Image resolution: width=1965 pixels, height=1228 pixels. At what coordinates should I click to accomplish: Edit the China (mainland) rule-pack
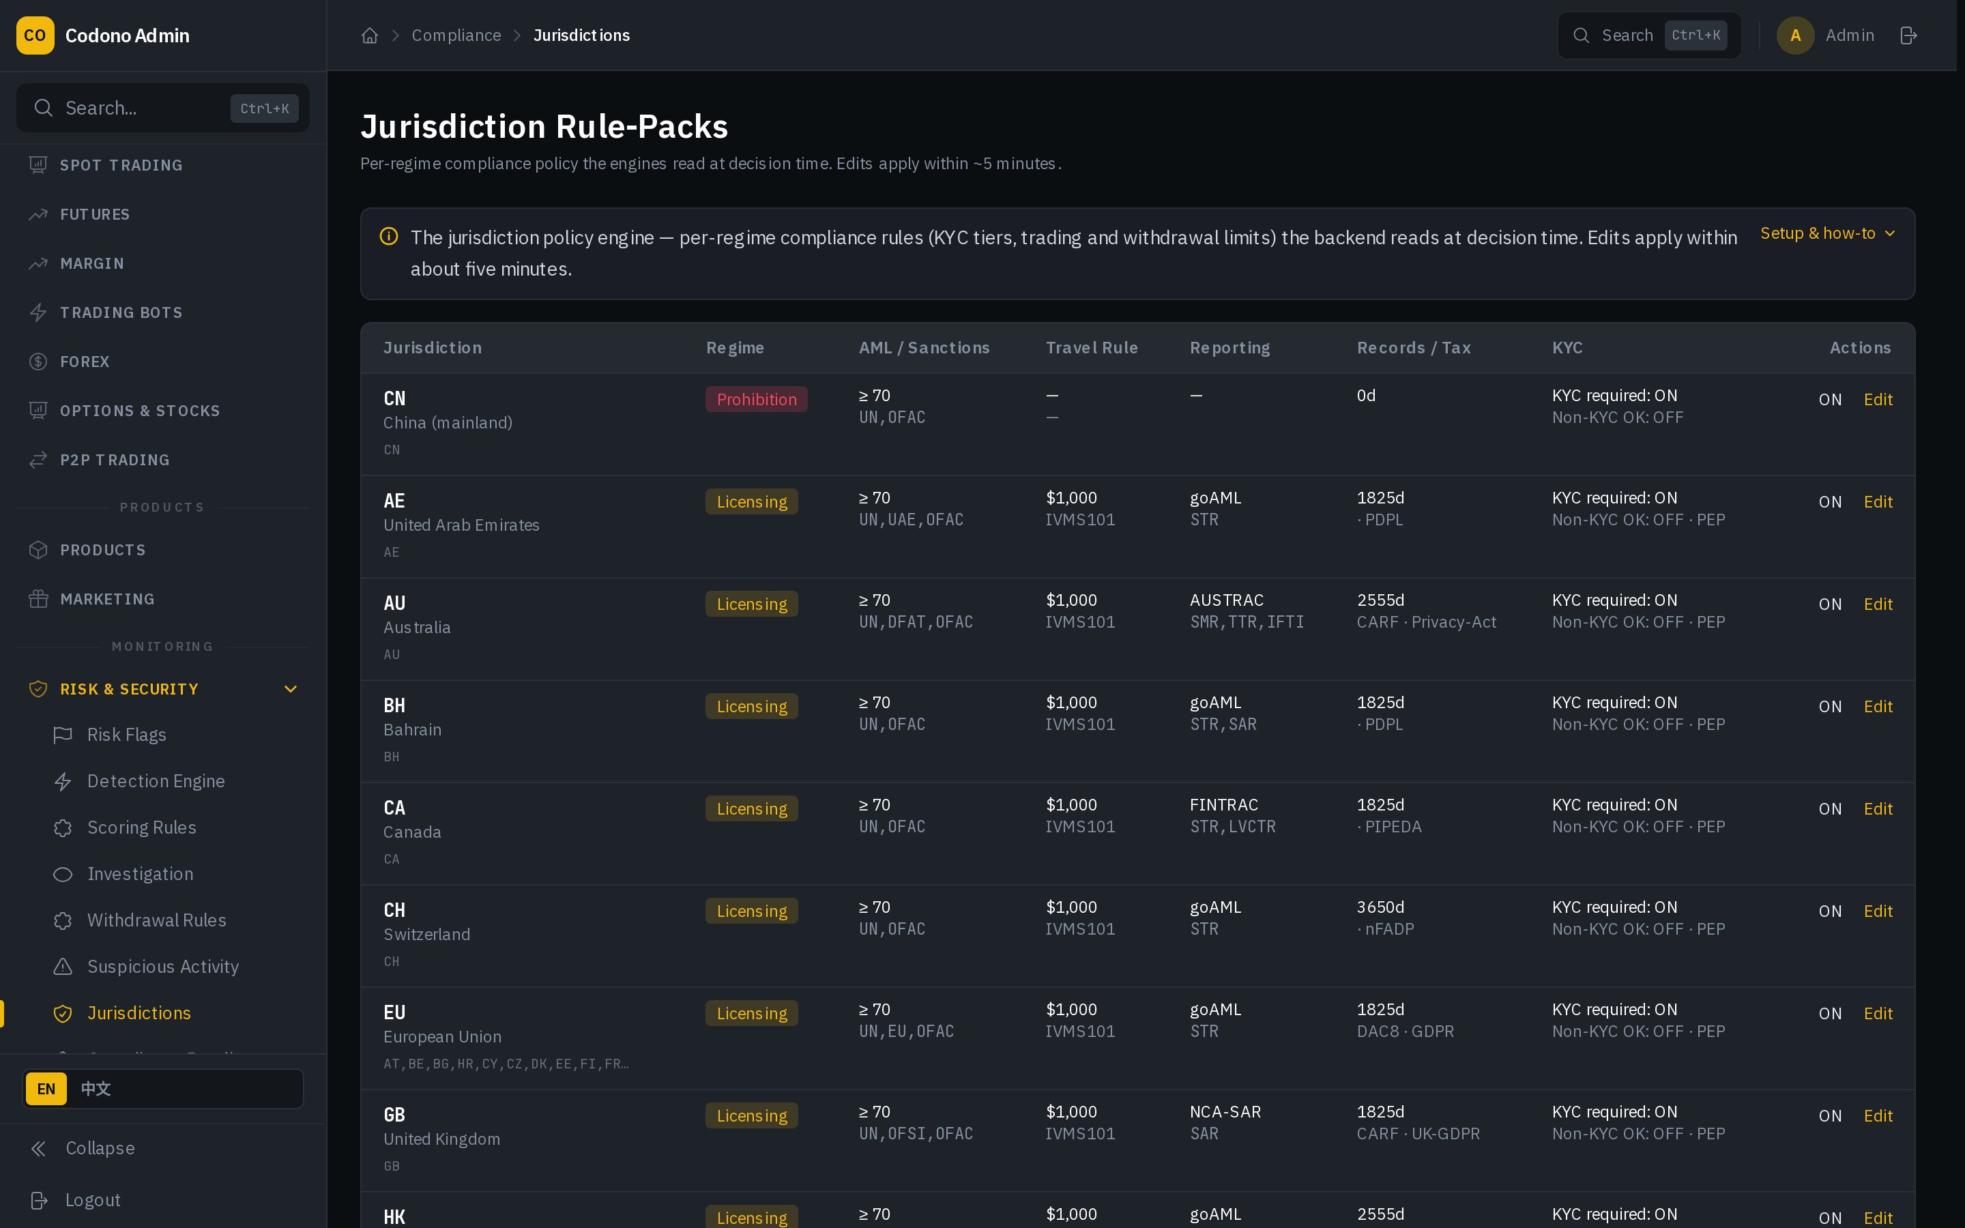tap(1877, 400)
